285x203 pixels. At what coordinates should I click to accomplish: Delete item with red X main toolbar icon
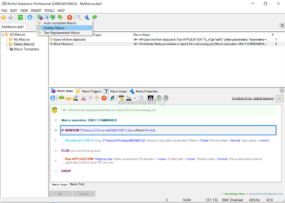coord(69,17)
